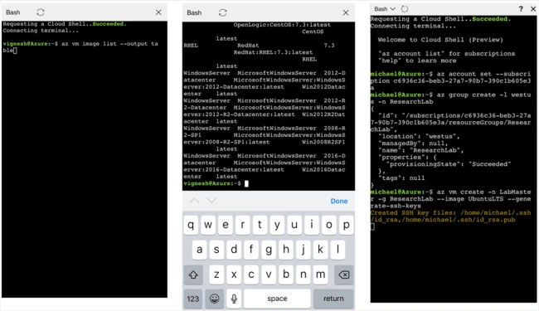Tap the x key
Image resolution: width=539 pixels, height=311 pixels.
click(234, 275)
